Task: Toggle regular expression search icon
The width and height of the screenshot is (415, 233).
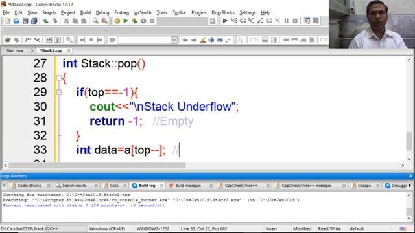Action: [x=228, y=40]
